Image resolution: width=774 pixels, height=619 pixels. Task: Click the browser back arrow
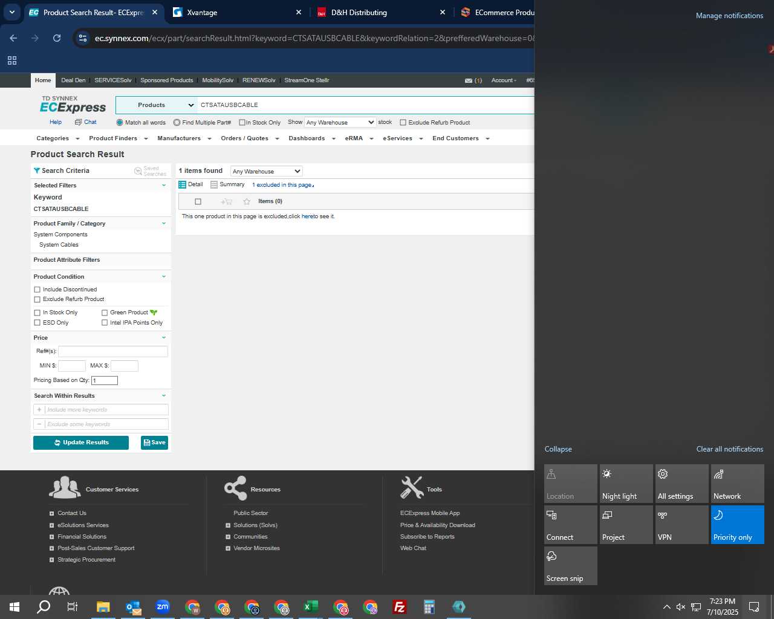pyautogui.click(x=13, y=38)
